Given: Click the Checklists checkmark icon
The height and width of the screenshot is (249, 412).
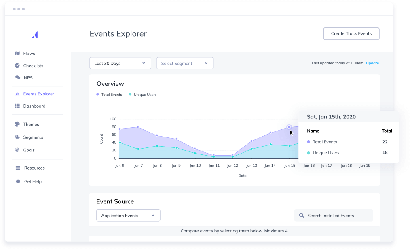Looking at the screenshot, I should click(x=17, y=65).
